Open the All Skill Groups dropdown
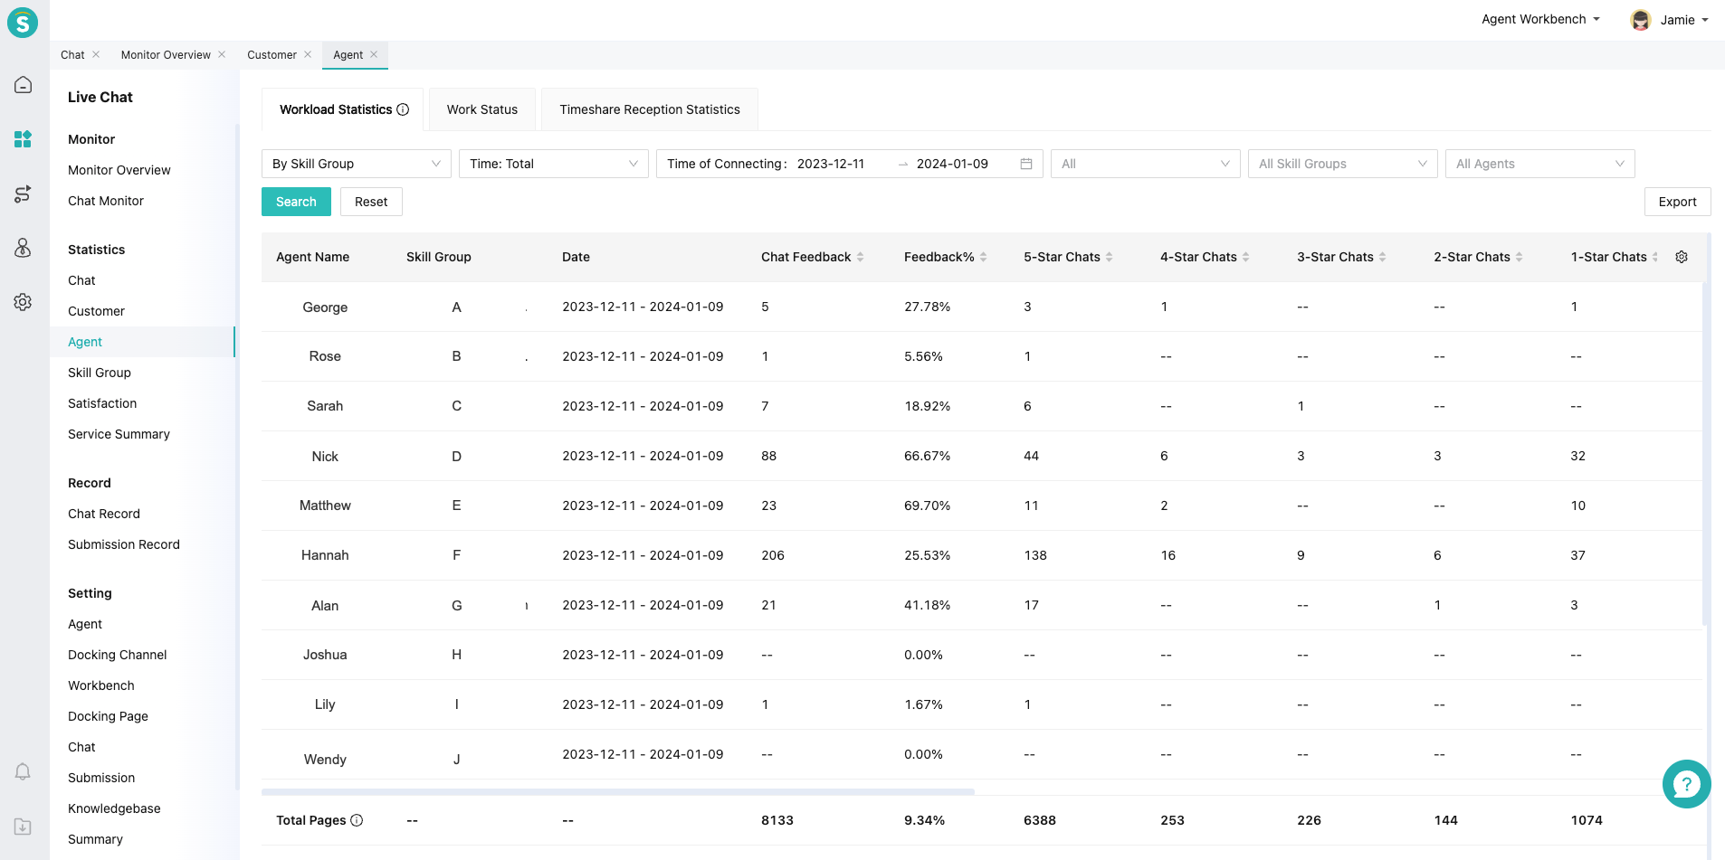 point(1343,164)
